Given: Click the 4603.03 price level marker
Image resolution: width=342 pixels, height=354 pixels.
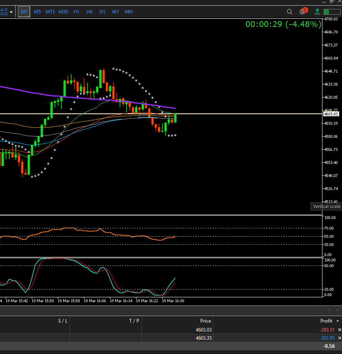Looking at the screenshot, I should (330, 114).
